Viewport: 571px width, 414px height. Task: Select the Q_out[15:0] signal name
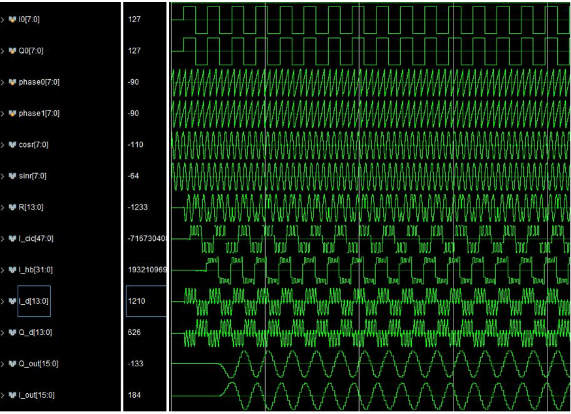tap(39, 364)
